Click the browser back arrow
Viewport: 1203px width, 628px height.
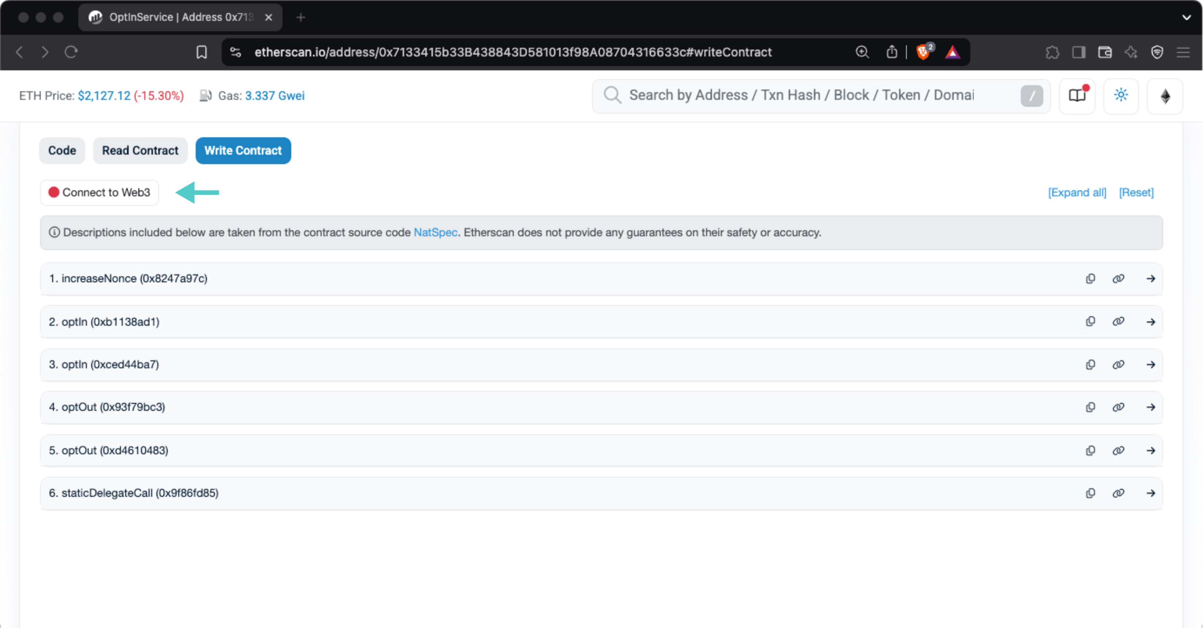[x=19, y=52]
